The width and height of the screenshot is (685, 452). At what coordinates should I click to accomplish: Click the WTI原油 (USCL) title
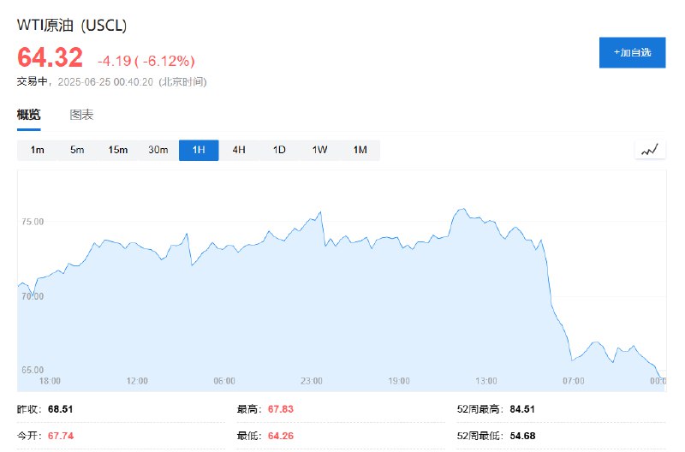[72, 26]
